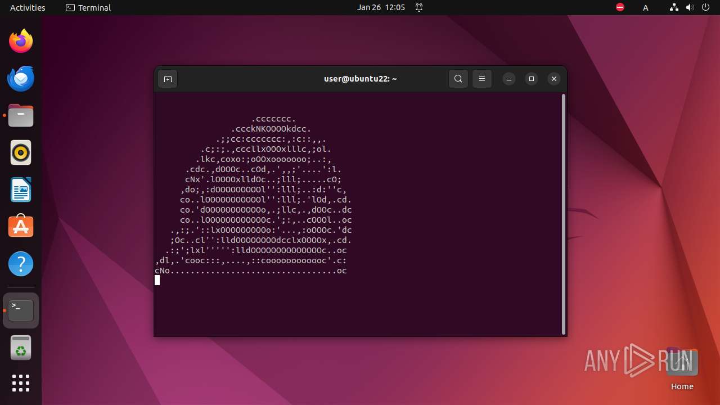The image size is (720, 405).
Task: Open the terminal hamburger menu
Action: (x=482, y=79)
